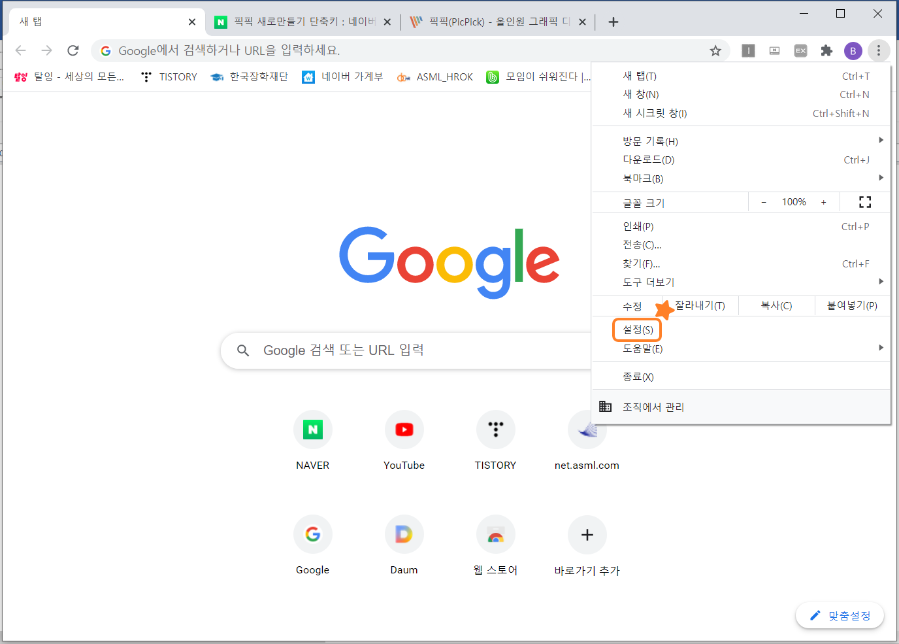Click 붙여넣기(P) in edit row

coord(853,305)
